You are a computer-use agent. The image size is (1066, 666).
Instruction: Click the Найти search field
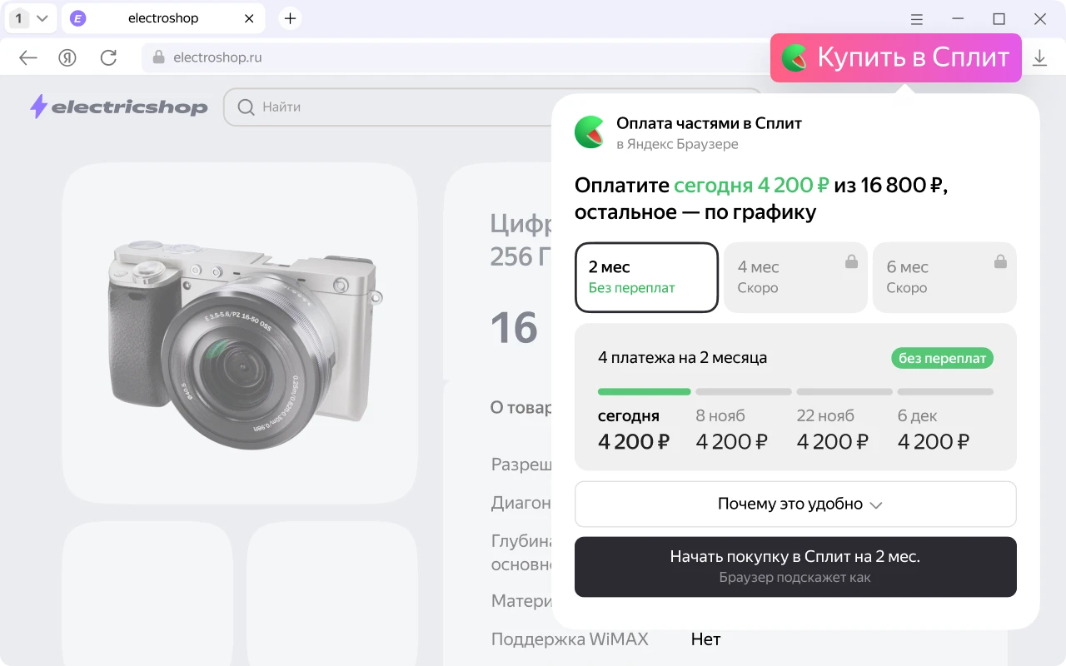pyautogui.click(x=493, y=107)
